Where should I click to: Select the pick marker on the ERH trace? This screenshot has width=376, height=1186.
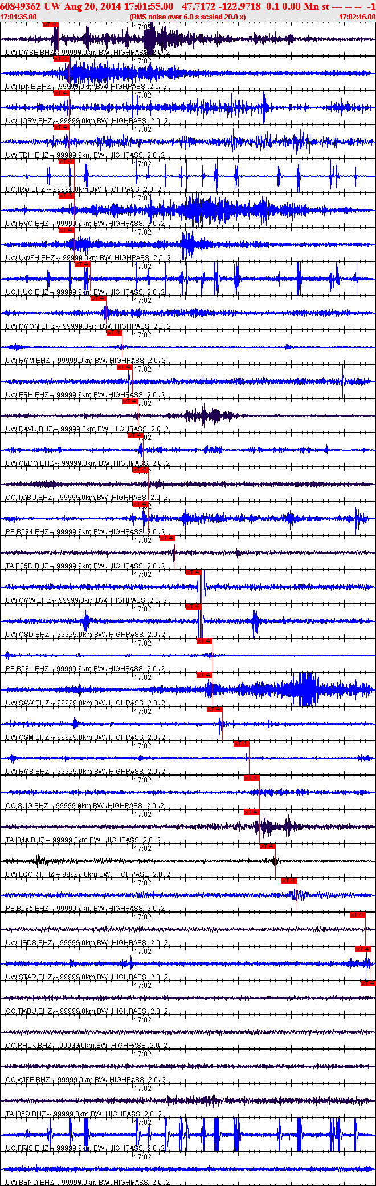coord(125,367)
